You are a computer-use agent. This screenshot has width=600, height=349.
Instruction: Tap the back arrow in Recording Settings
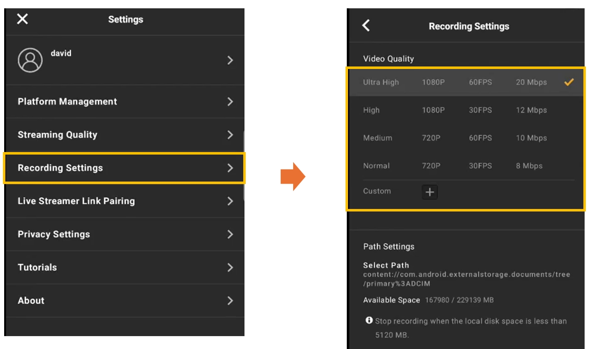pyautogui.click(x=366, y=26)
